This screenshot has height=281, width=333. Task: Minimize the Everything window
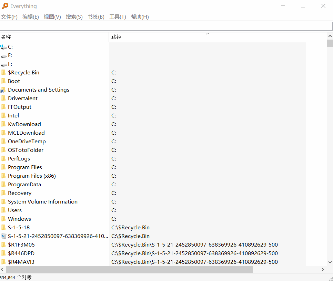(283, 6)
